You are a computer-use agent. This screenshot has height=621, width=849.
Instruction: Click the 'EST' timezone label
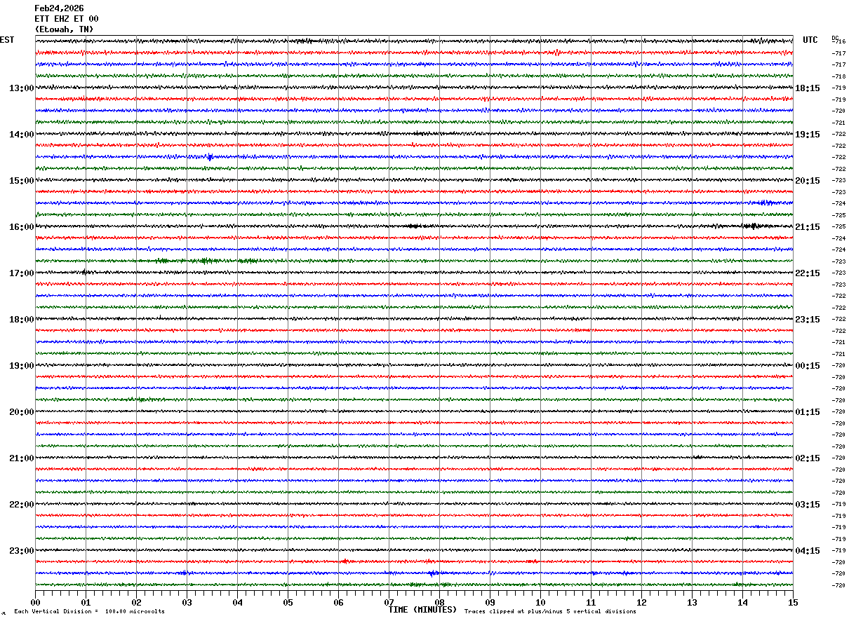coord(7,40)
